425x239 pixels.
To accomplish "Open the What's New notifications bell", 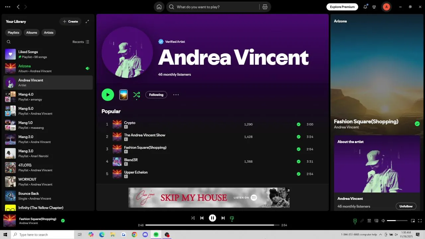I will pyautogui.click(x=365, y=7).
